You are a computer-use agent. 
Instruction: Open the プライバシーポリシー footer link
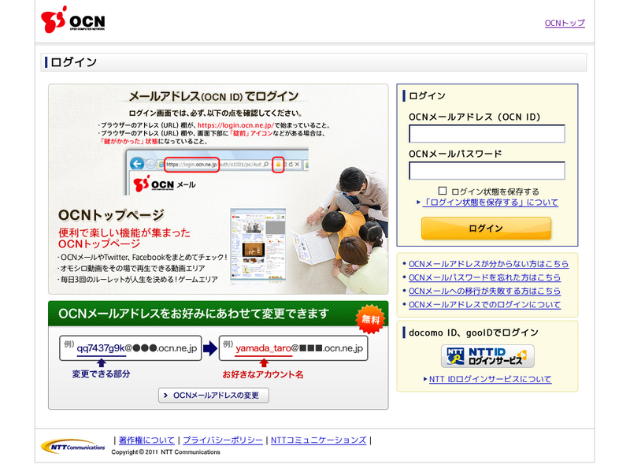pos(223,440)
